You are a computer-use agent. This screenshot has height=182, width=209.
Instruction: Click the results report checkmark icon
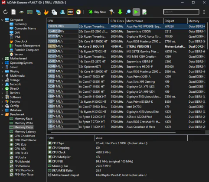(x=144, y=12)
